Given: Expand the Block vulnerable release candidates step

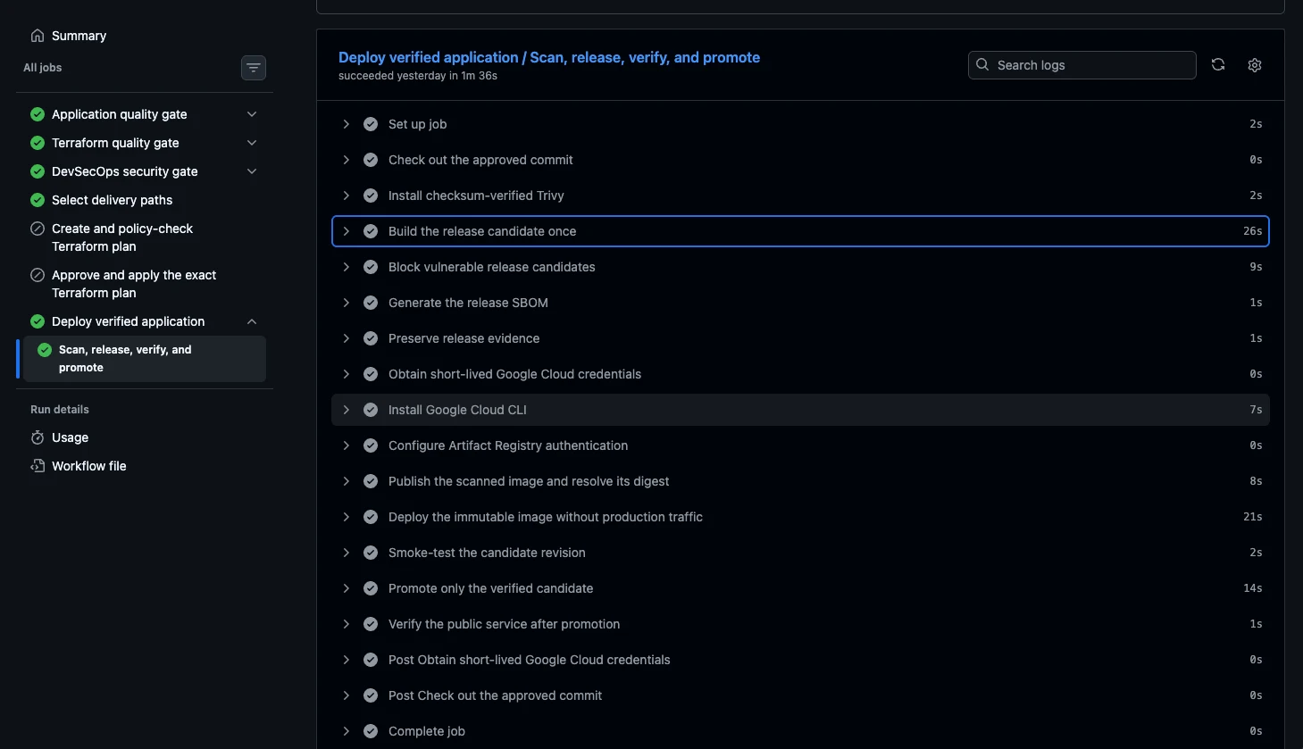Looking at the screenshot, I should coord(347,267).
